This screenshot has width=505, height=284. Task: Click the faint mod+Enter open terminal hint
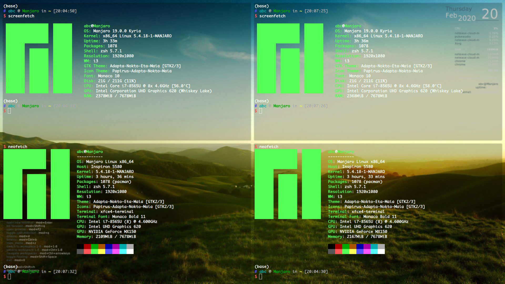(x=29, y=223)
